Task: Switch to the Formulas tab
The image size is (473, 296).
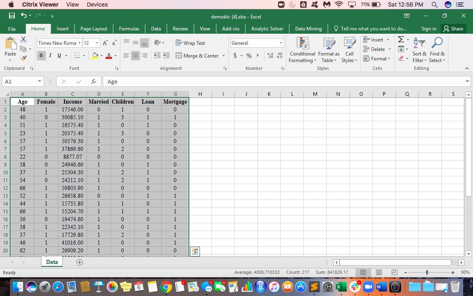Action: coord(129,29)
